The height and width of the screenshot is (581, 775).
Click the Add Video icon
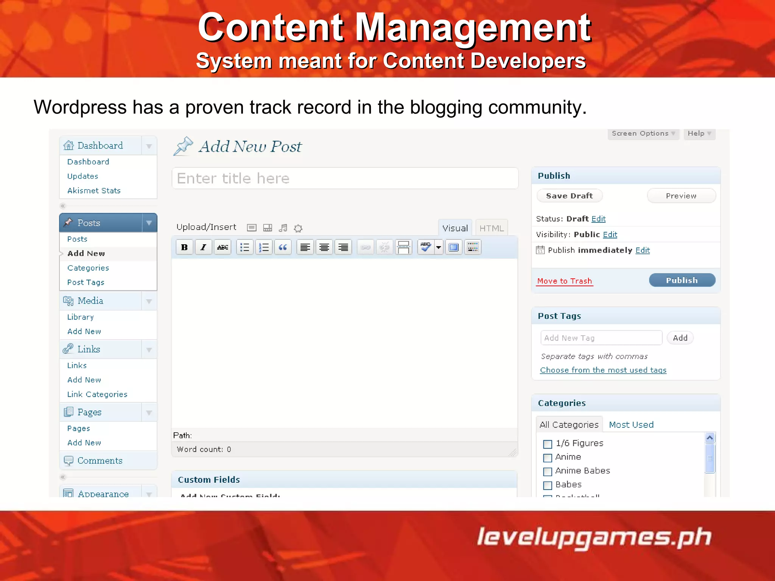coord(268,228)
